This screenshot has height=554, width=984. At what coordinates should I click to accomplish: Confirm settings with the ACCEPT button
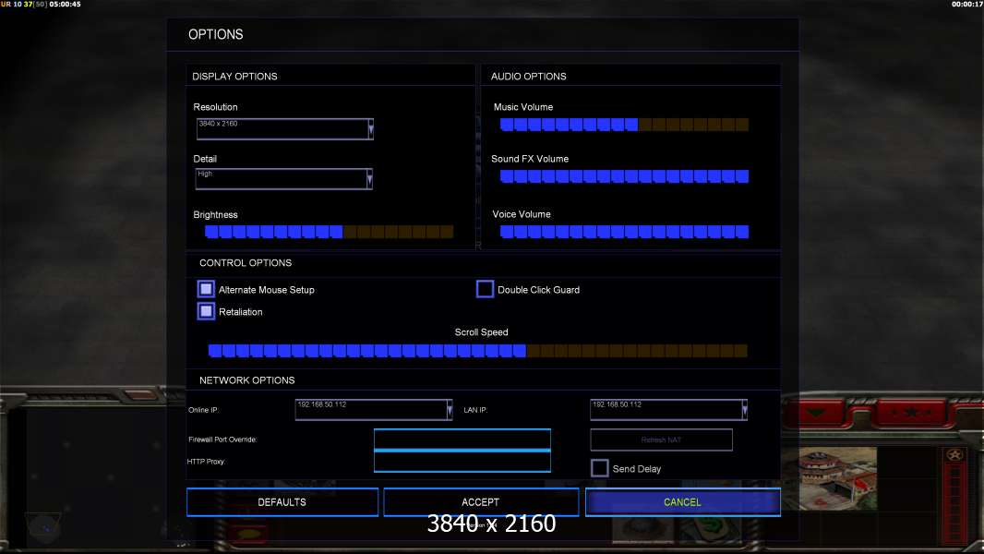coord(481,502)
